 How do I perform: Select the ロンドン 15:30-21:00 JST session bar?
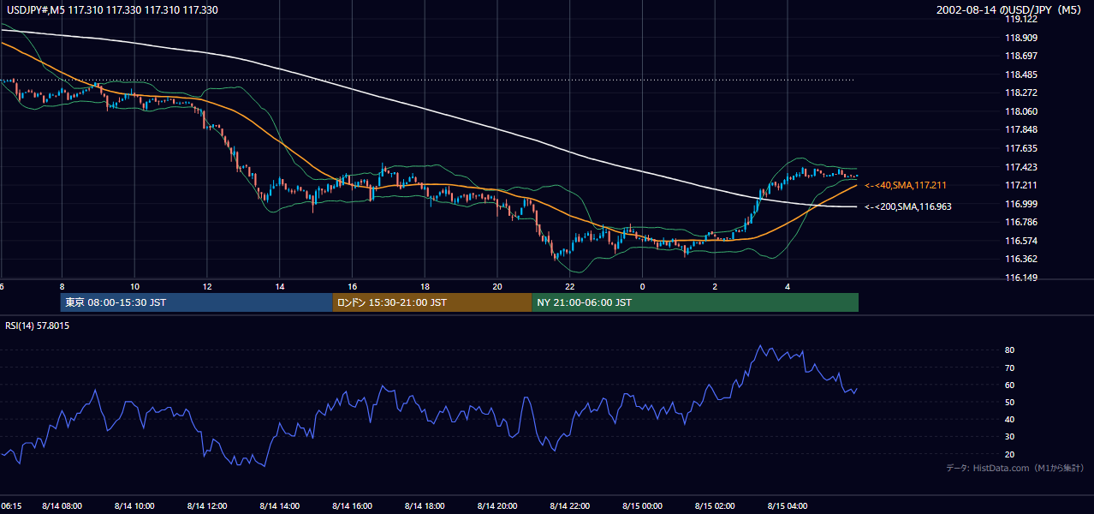[x=432, y=302]
